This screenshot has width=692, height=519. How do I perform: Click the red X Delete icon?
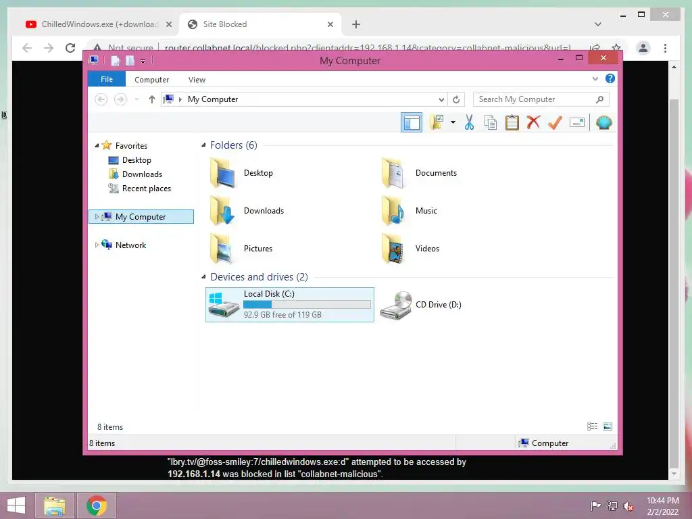(534, 122)
